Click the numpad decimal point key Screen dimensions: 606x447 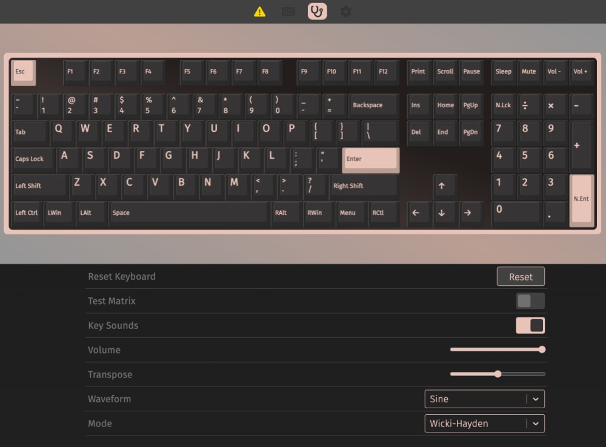click(x=555, y=214)
